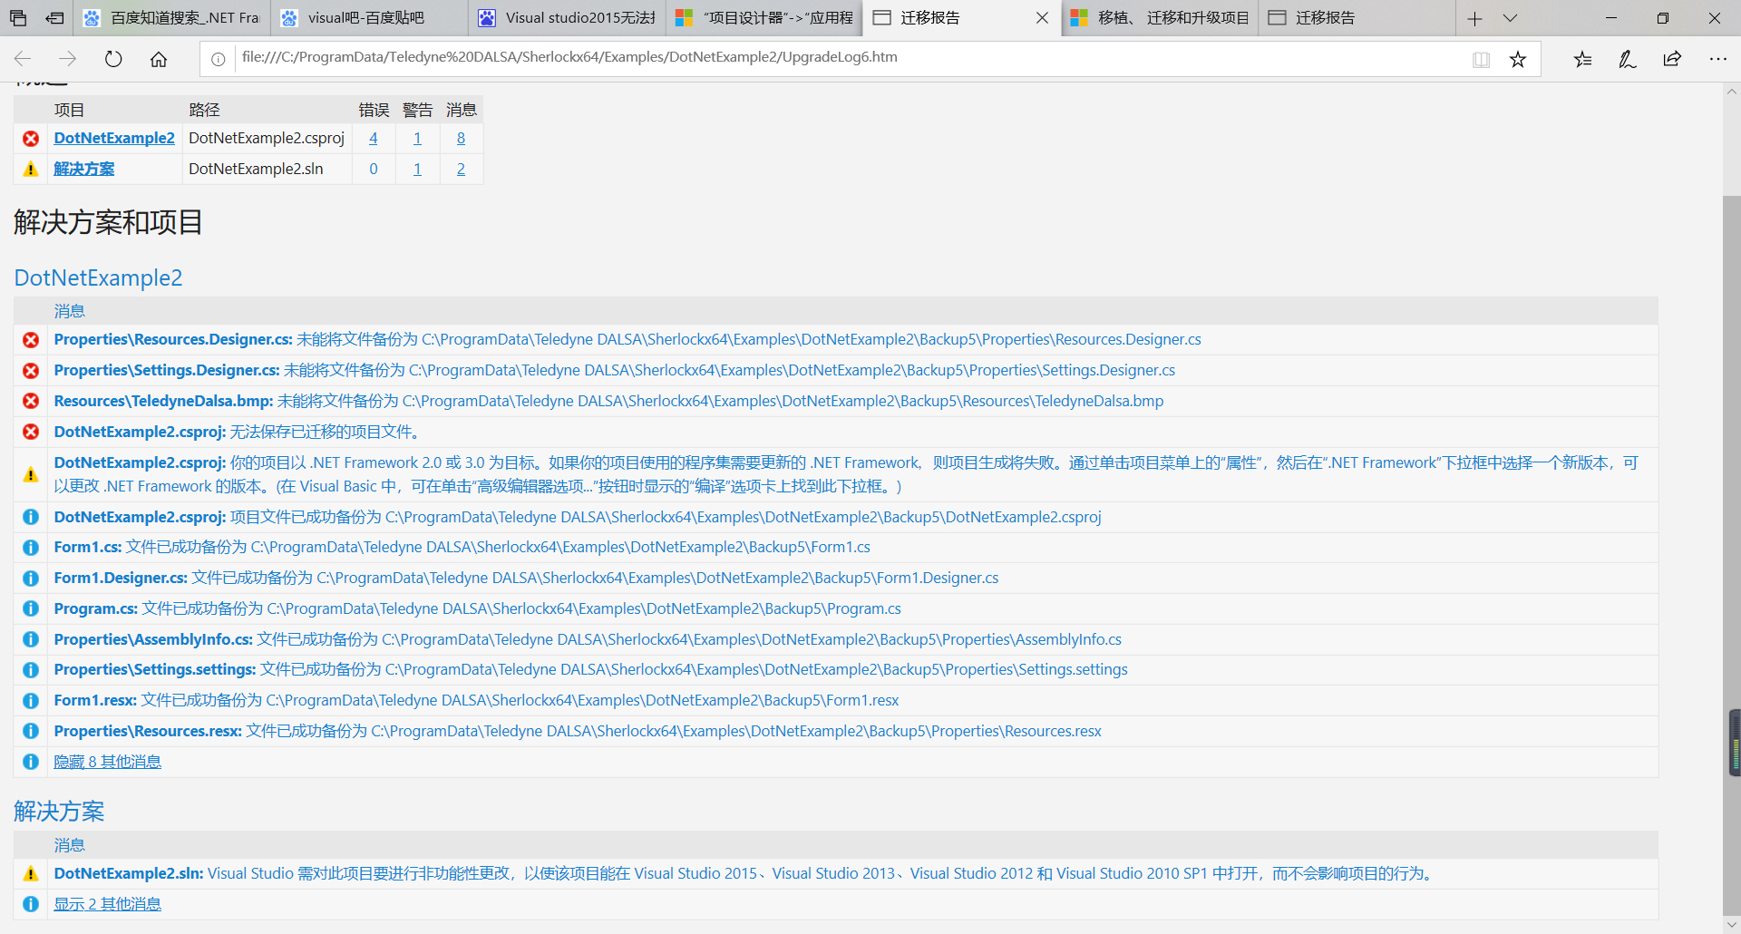
Task: Click the scrollbar up arrow
Action: pyautogui.click(x=1732, y=92)
